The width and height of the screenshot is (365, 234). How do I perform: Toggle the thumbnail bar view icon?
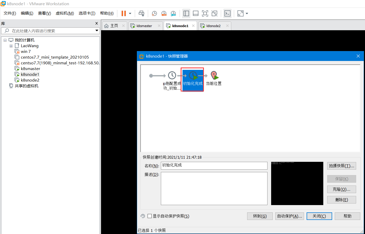(x=196, y=13)
